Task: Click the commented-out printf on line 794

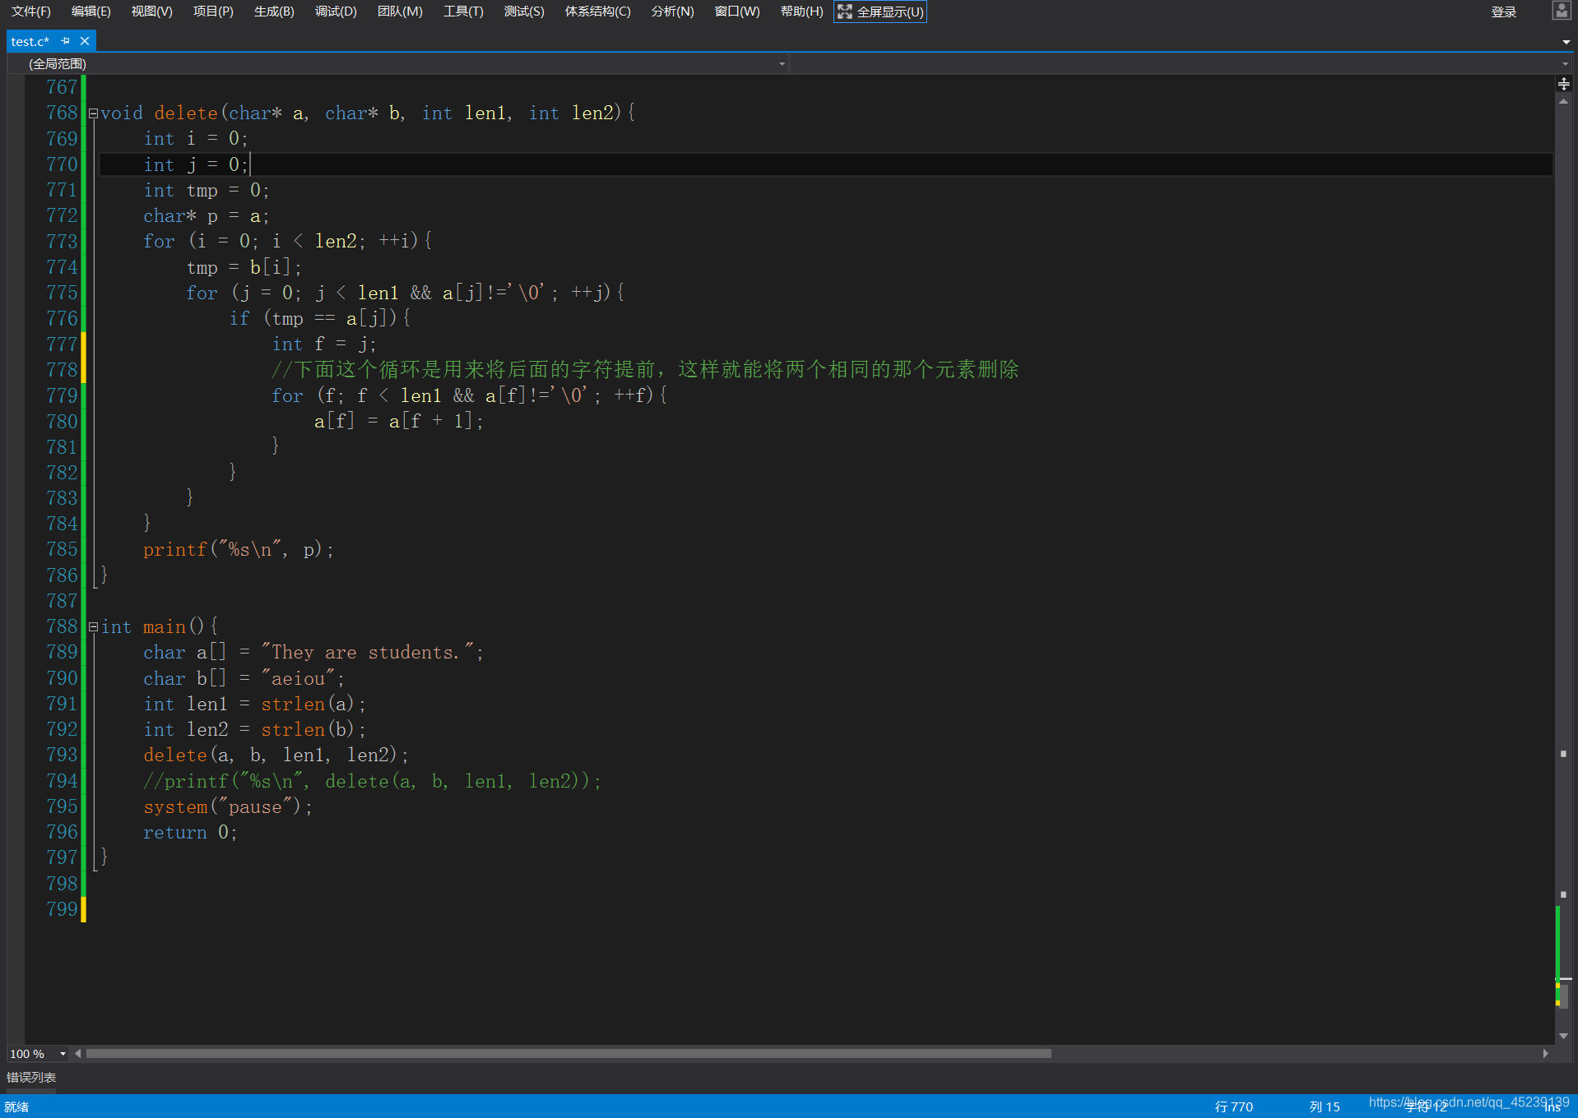Action: (x=373, y=781)
